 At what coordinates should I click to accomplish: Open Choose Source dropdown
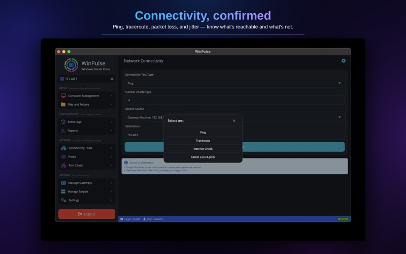pyautogui.click(x=234, y=117)
